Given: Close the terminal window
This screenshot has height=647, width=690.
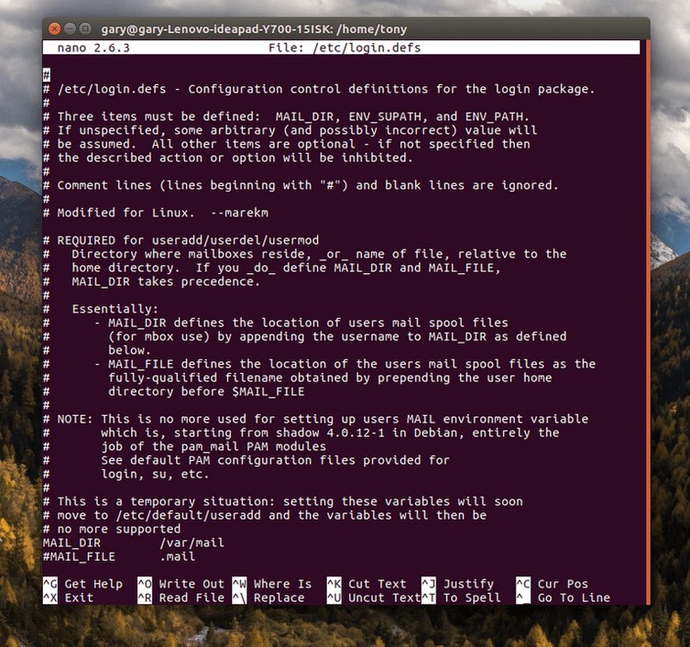Looking at the screenshot, I should pos(55,29).
